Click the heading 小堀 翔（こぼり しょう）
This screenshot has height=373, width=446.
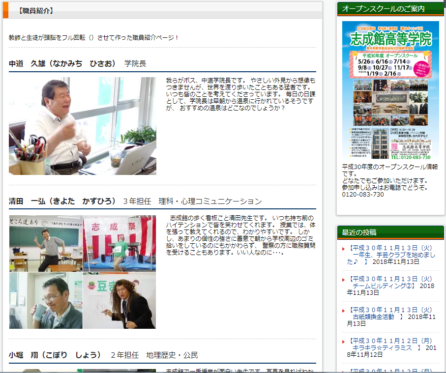tap(55, 355)
